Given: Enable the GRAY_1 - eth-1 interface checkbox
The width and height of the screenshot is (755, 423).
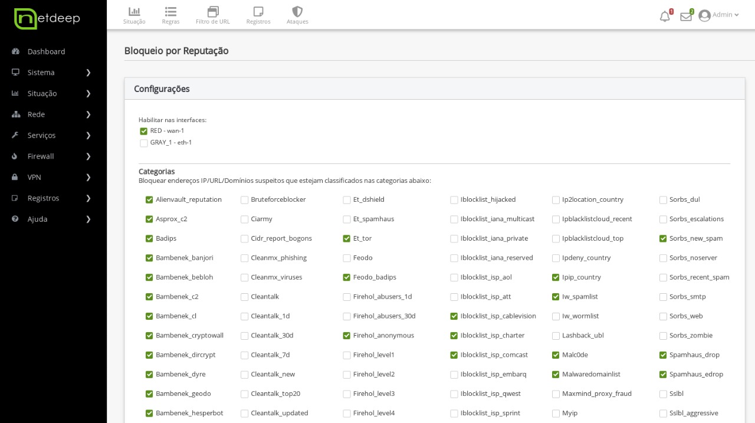Looking at the screenshot, I should [x=144, y=143].
